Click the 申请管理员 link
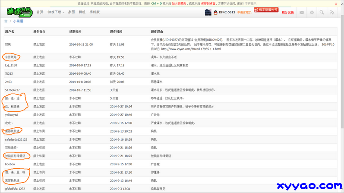 pos(244,12)
